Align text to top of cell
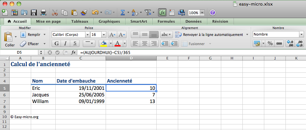This screenshot has height=130, width=306. pos(135,35)
